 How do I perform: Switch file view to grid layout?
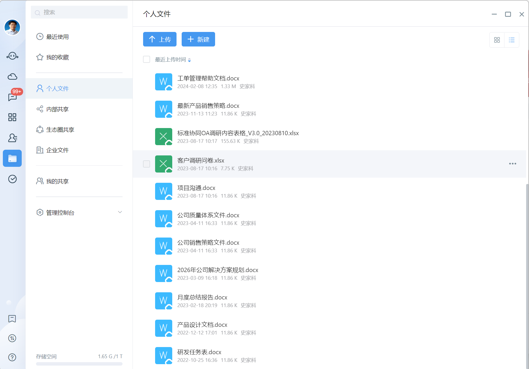pyautogui.click(x=497, y=40)
